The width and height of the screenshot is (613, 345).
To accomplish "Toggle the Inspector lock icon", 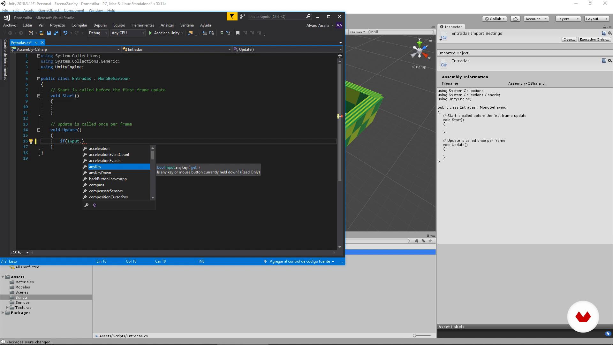I will [x=604, y=27].
